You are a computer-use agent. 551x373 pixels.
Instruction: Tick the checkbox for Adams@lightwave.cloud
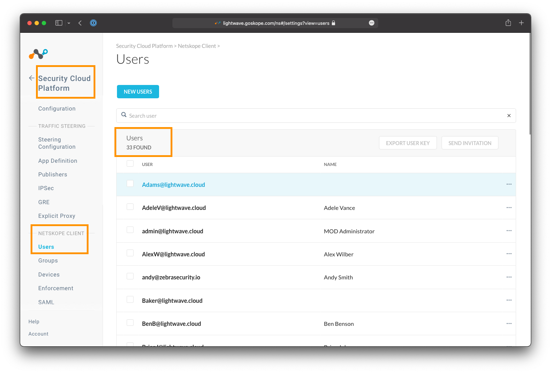[130, 184]
